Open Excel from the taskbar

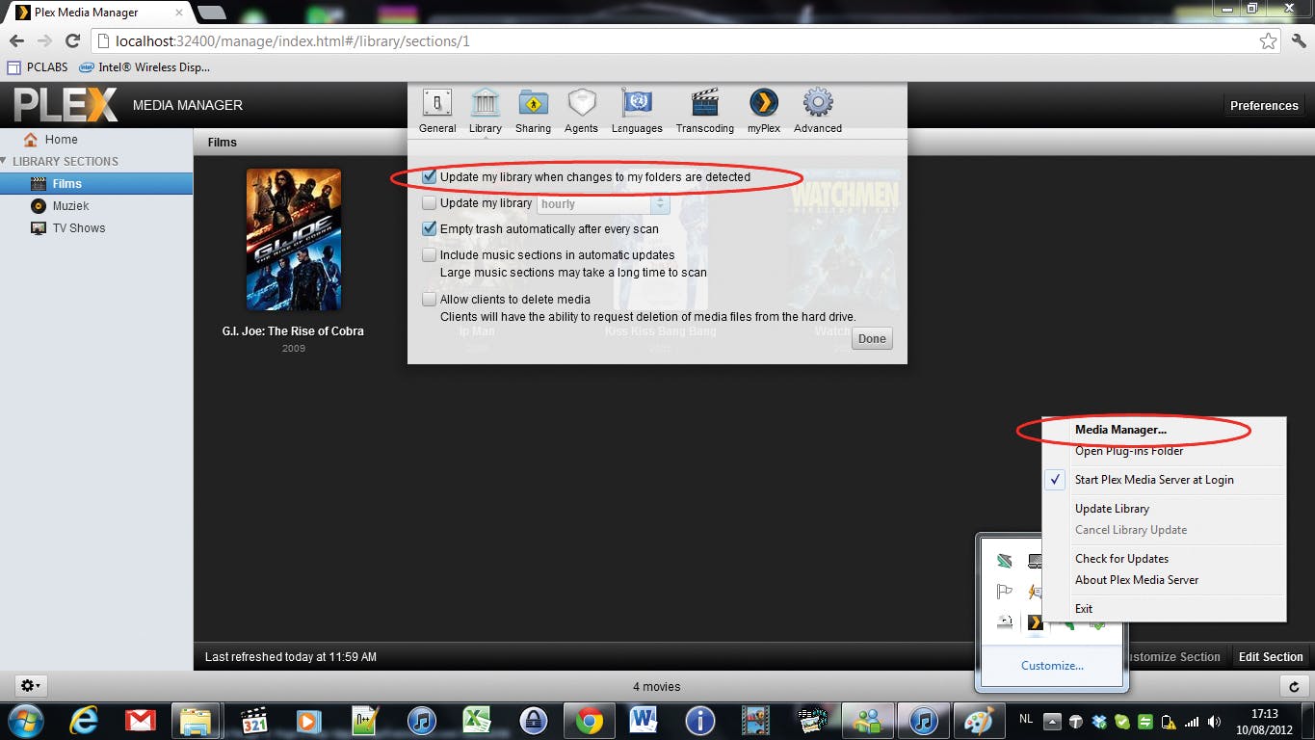(x=476, y=721)
